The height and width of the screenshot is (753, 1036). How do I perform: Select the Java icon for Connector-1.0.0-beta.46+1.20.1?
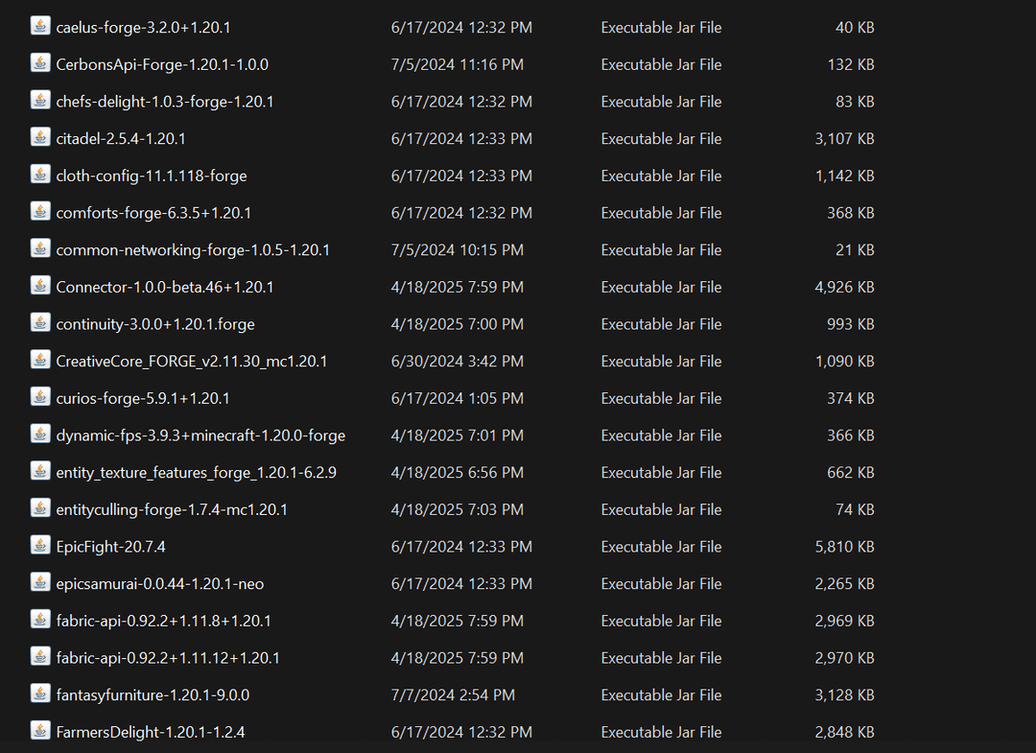pos(40,286)
